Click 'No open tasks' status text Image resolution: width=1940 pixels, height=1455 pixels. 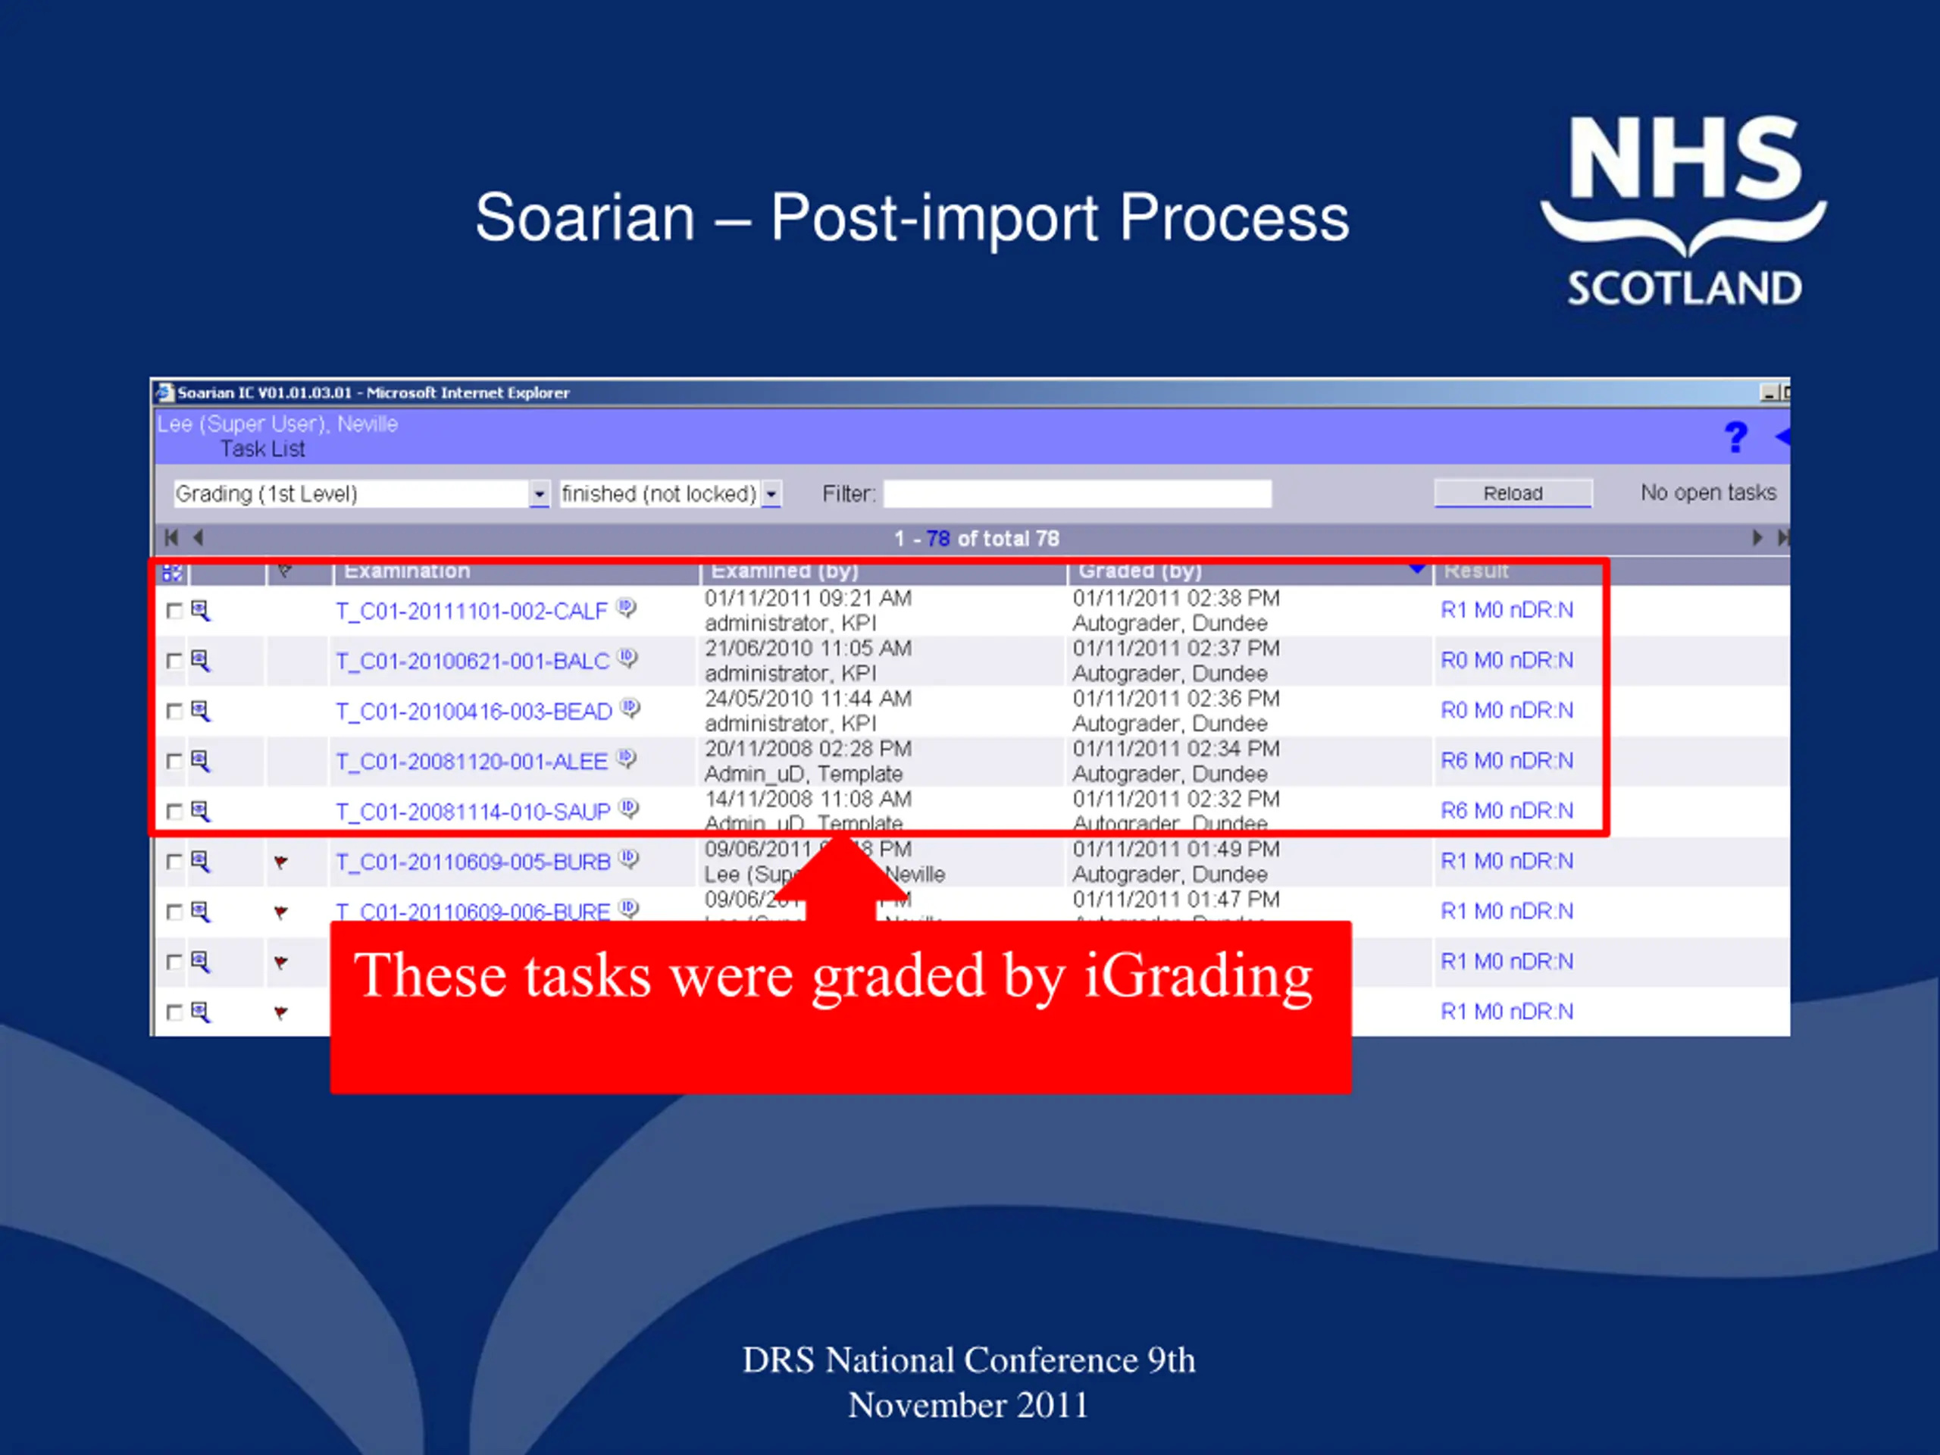coord(1708,493)
